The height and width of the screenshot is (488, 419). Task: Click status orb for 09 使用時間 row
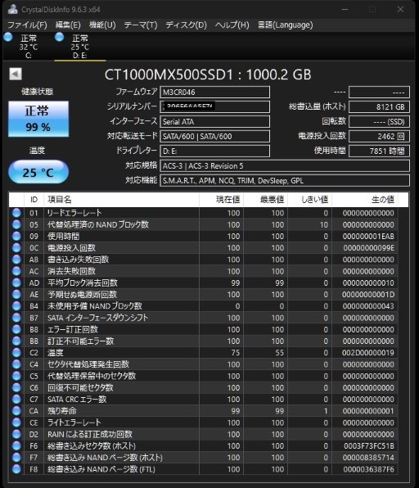(x=16, y=236)
